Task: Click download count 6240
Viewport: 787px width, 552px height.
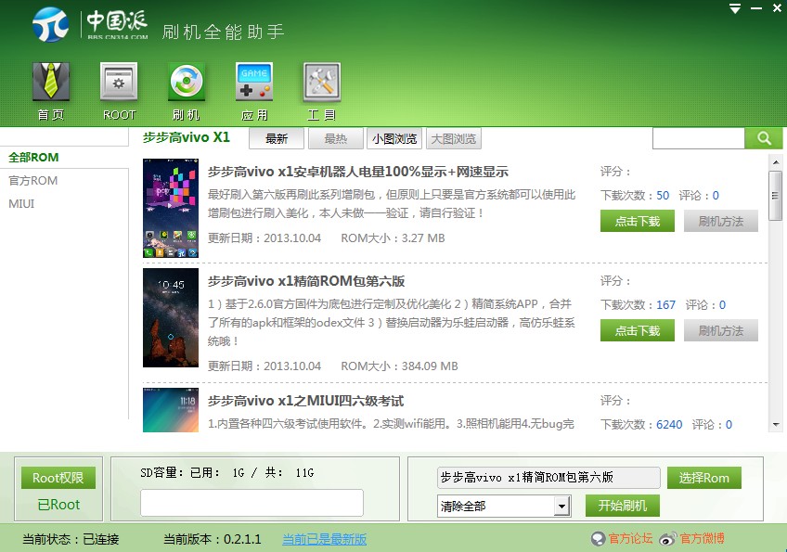Action: click(669, 425)
